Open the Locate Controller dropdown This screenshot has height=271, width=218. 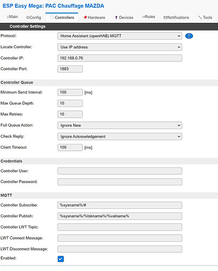120,47
